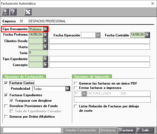This screenshot has height=134, width=157.
Task: Click the Concepto description box
Action: tap(99, 65)
